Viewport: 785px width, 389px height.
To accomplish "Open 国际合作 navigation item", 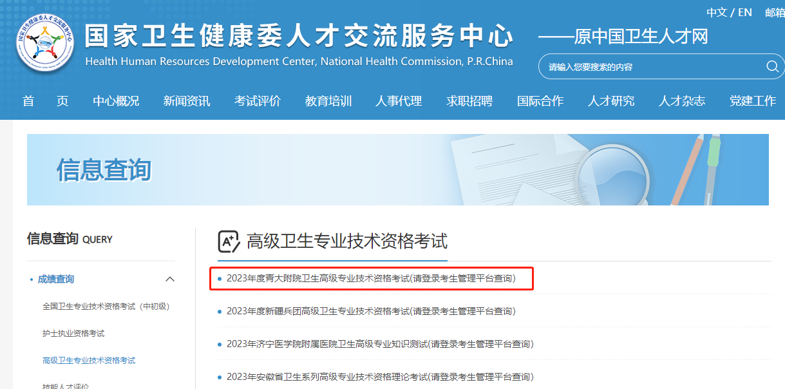I will pyautogui.click(x=540, y=101).
